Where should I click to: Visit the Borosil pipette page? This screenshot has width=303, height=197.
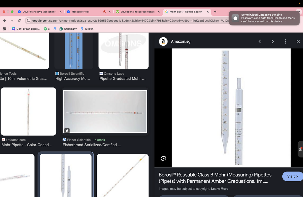point(293,176)
